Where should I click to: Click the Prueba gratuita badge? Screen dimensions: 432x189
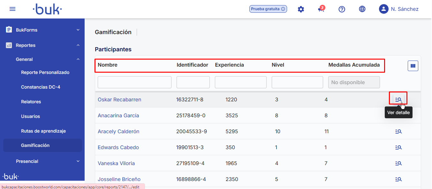[268, 9]
